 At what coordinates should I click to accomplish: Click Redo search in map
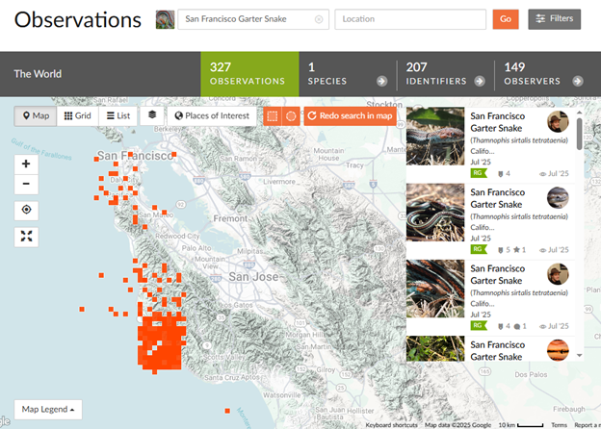[350, 116]
